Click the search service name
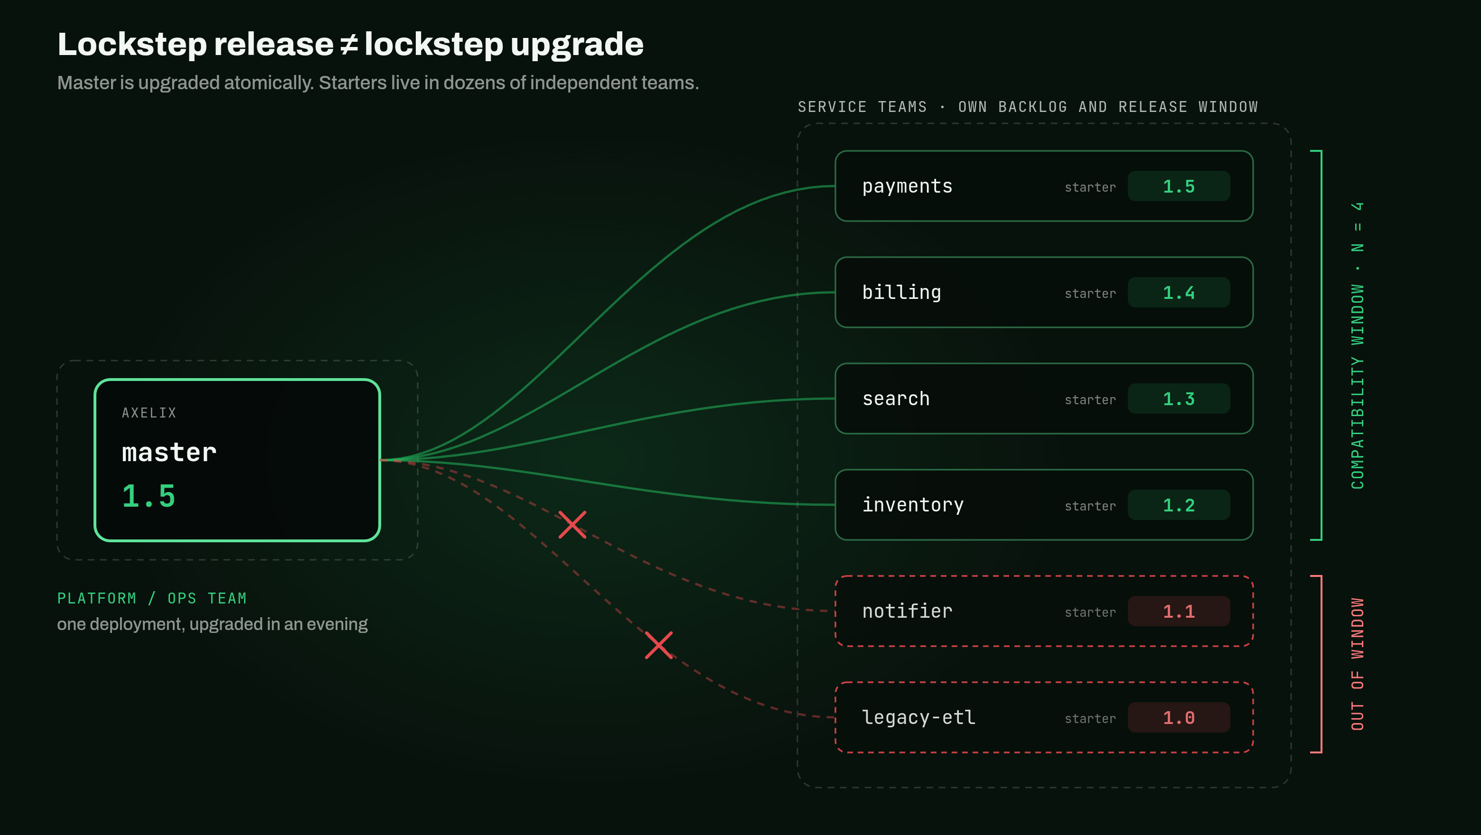 [x=896, y=399]
